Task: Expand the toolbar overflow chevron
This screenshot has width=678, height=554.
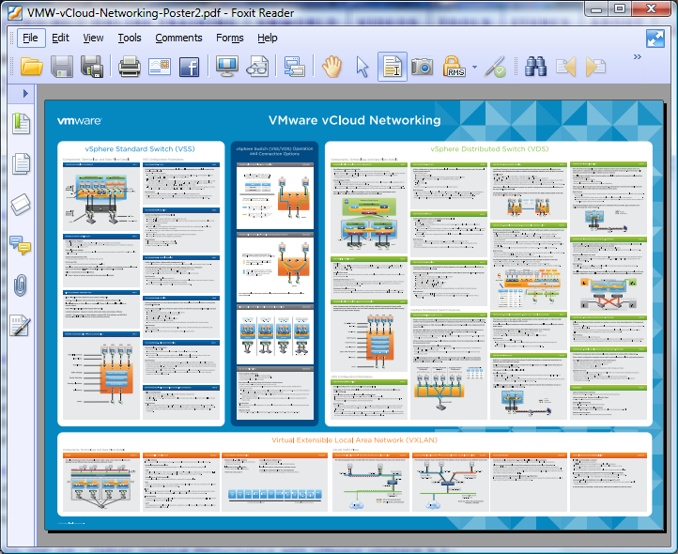Action: coord(638,56)
